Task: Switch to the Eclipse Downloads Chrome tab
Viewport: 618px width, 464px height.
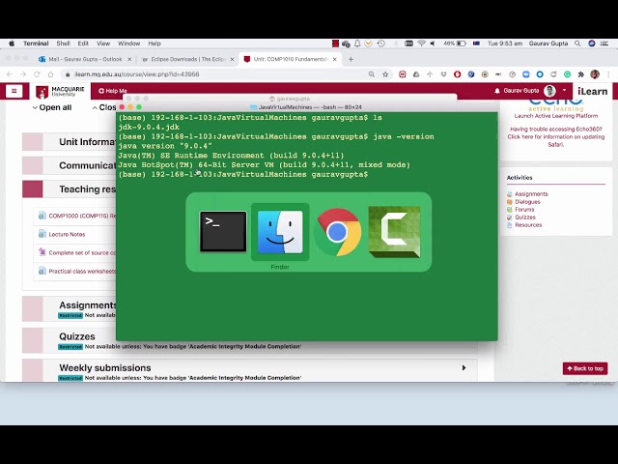Action: coord(187,59)
